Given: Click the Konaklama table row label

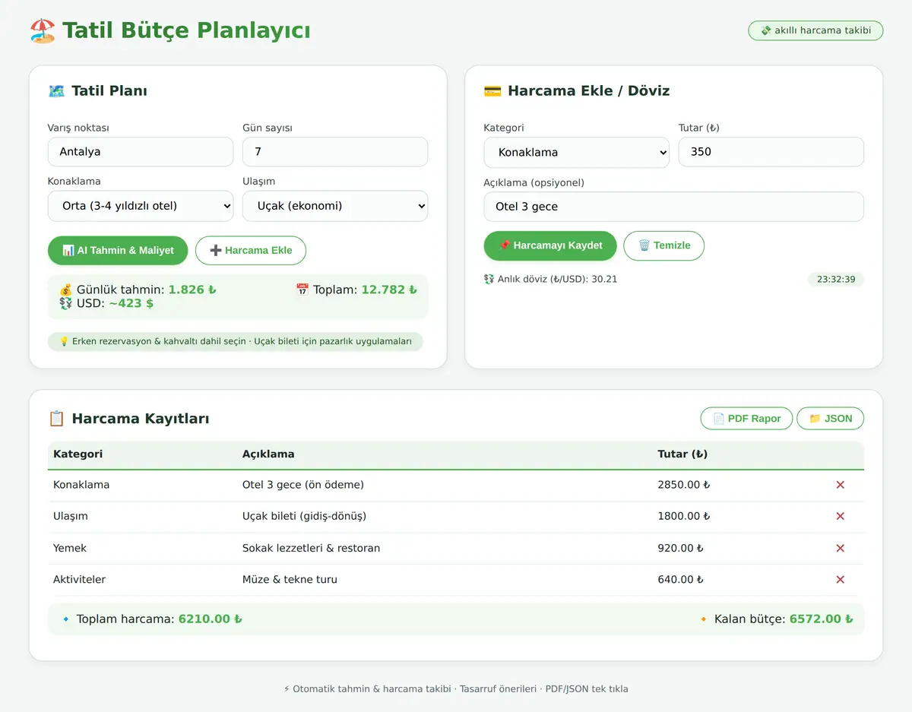Looking at the screenshot, I should click(81, 485).
